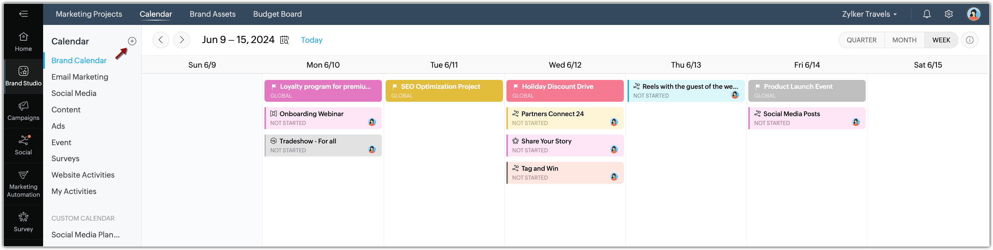Open the notifications bell
This screenshot has height=250, width=993.
(927, 14)
